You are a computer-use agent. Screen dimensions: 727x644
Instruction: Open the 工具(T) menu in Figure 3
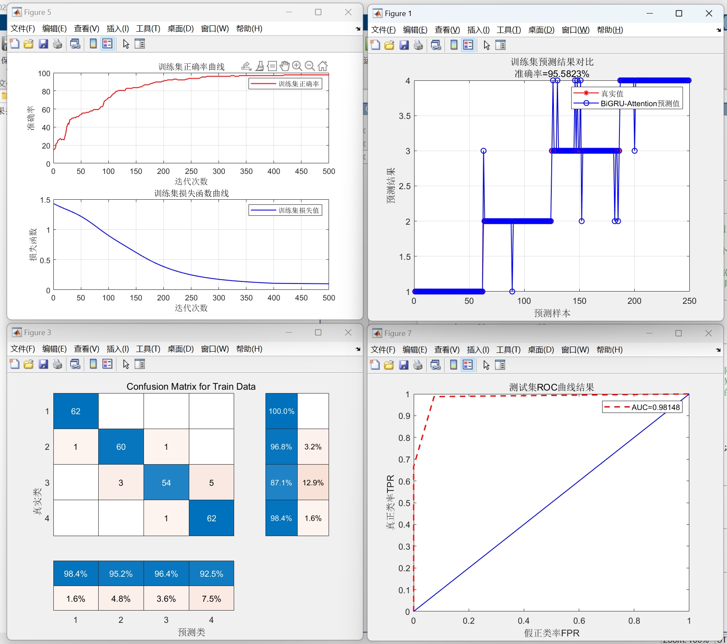click(x=147, y=349)
